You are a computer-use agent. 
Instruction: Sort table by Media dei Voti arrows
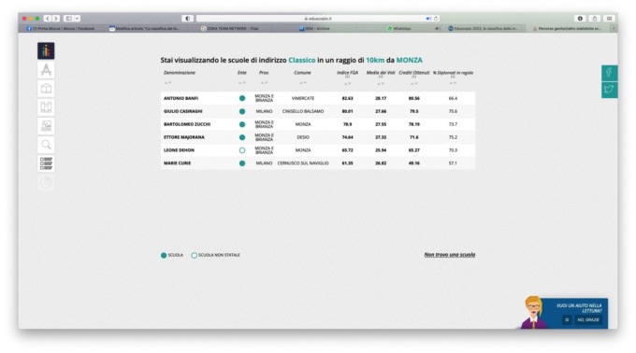click(x=381, y=84)
